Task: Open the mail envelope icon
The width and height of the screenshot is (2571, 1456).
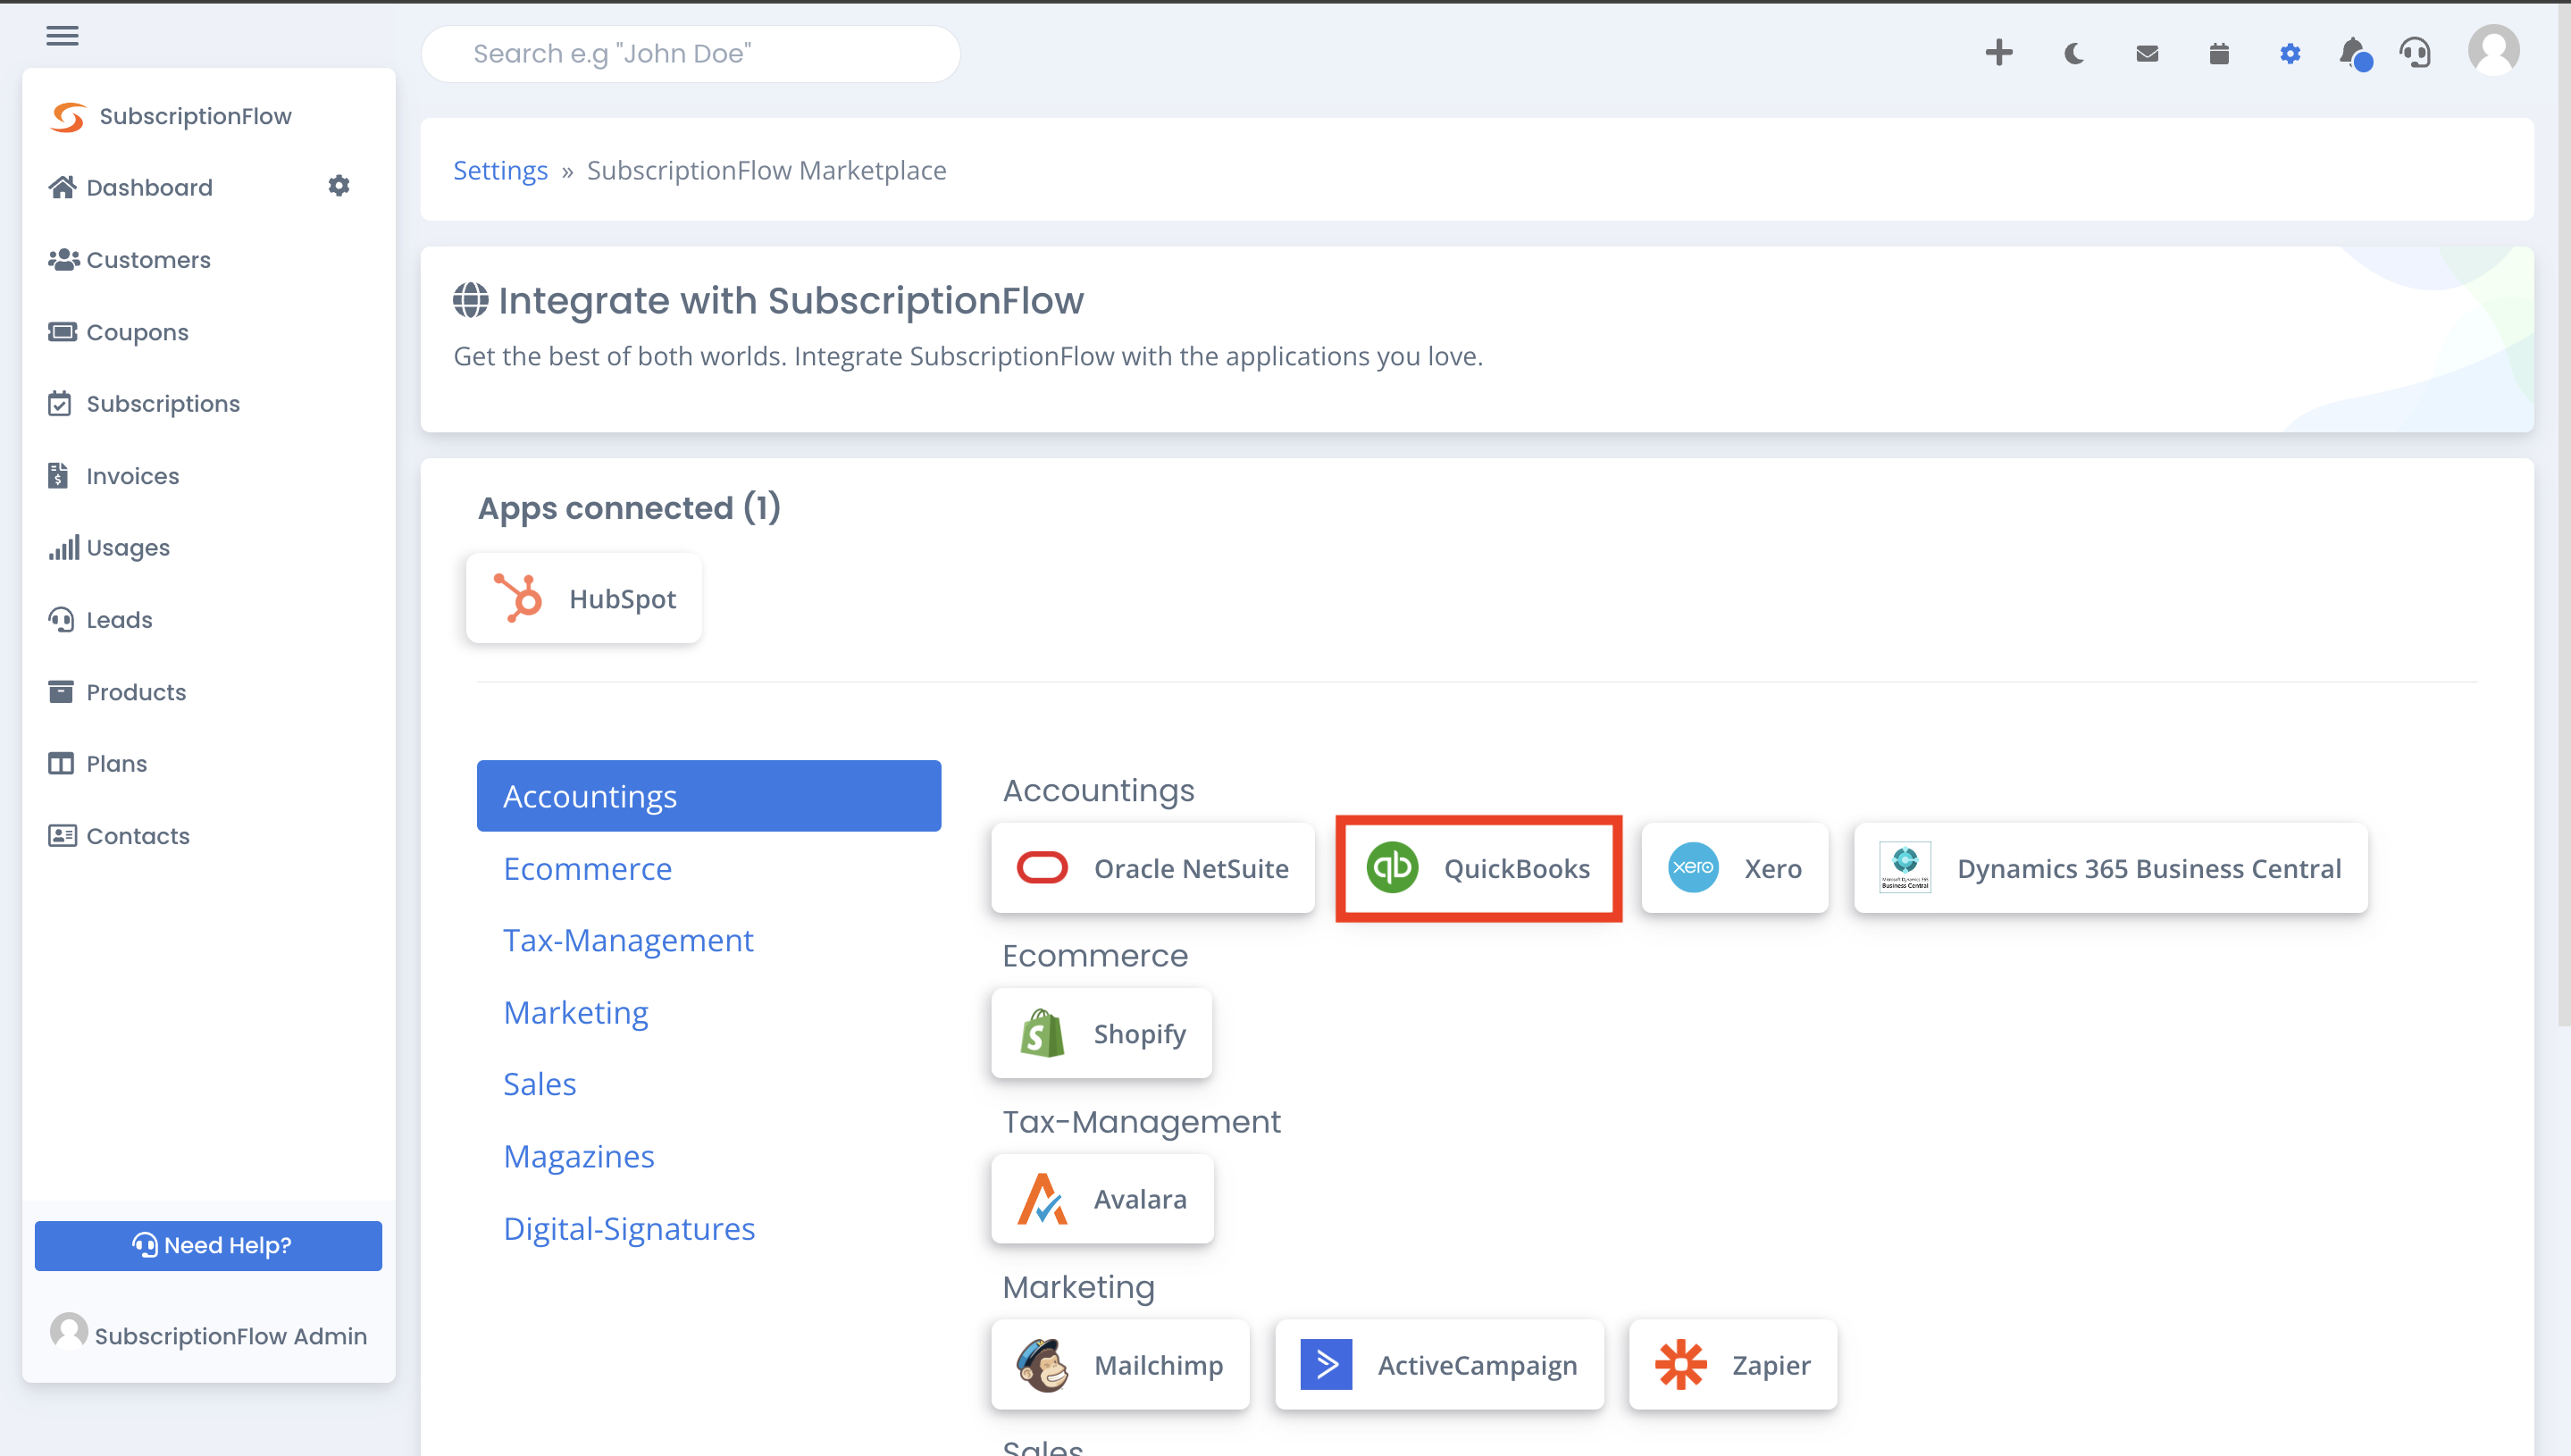Action: pos(2147,53)
